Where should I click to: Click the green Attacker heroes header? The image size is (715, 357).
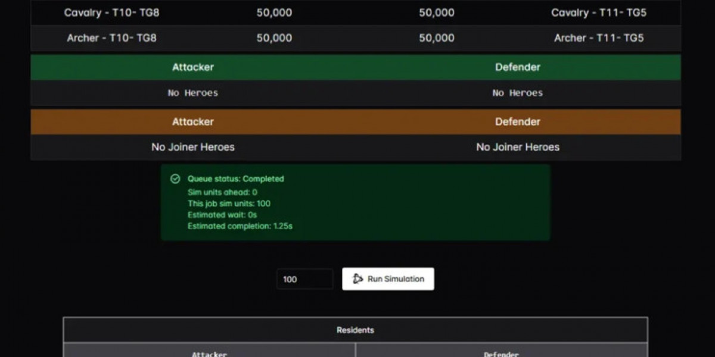coord(193,67)
